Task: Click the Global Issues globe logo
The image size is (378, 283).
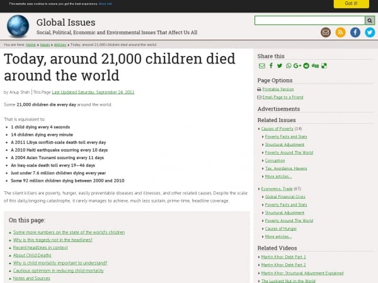Action: (18, 26)
